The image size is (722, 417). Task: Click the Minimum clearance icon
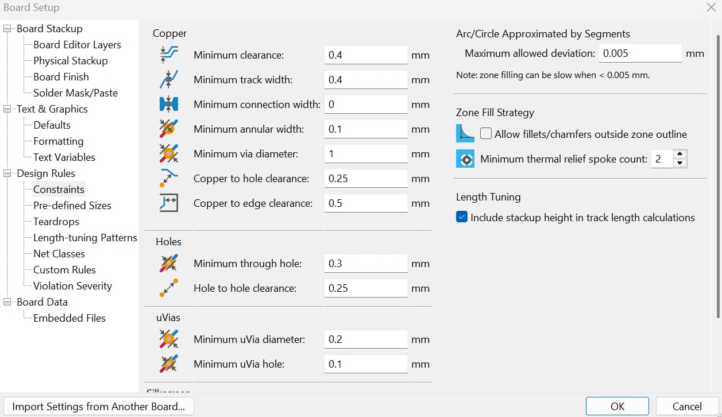pyautogui.click(x=168, y=55)
